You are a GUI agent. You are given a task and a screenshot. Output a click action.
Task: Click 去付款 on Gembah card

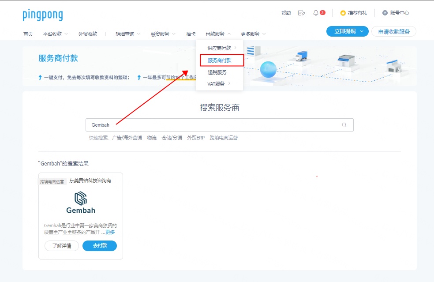coord(100,246)
